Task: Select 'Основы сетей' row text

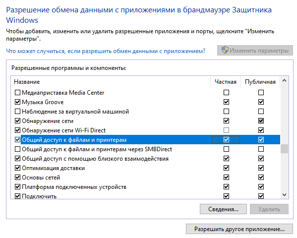Action: click(41, 178)
